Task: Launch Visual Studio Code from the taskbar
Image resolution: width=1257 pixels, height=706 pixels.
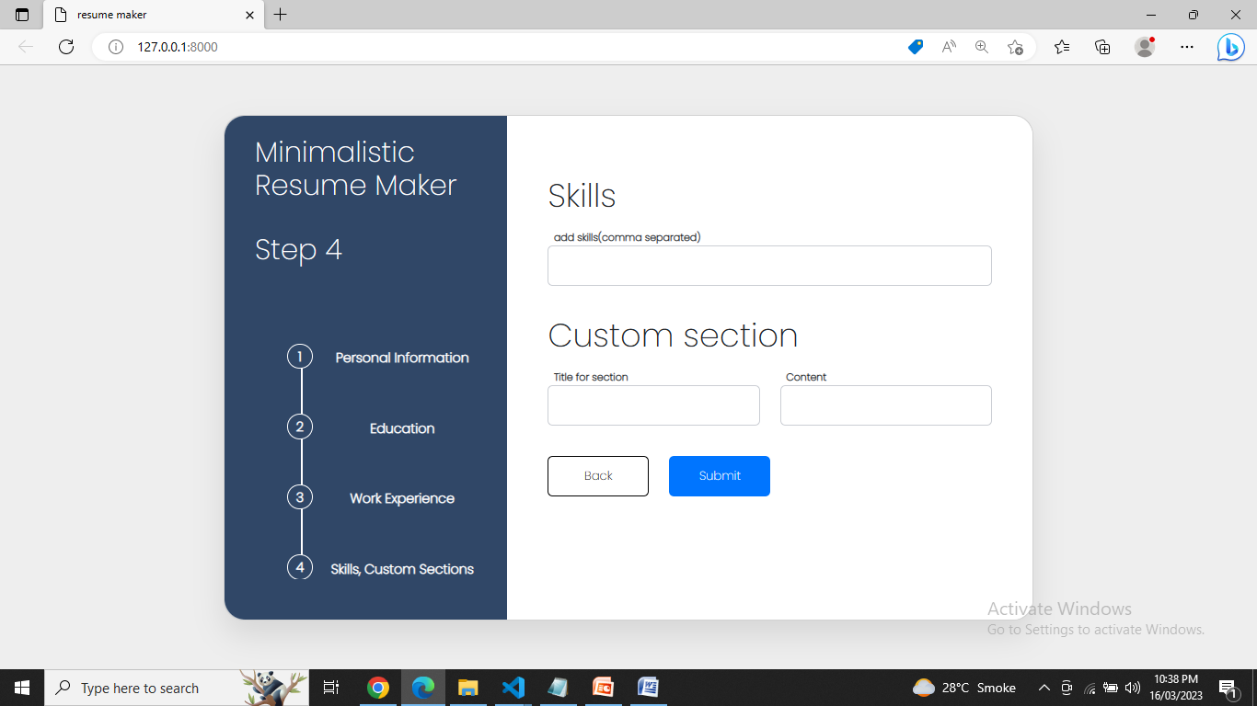Action: point(513,687)
